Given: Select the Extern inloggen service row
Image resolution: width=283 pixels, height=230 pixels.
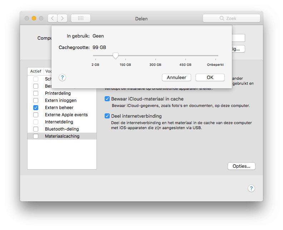Looking at the screenshot, I should pos(62,101).
